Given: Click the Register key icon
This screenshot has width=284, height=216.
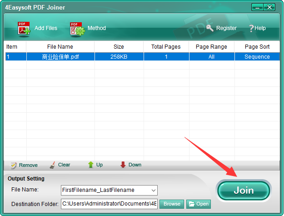Looking at the screenshot, I should pos(210,28).
